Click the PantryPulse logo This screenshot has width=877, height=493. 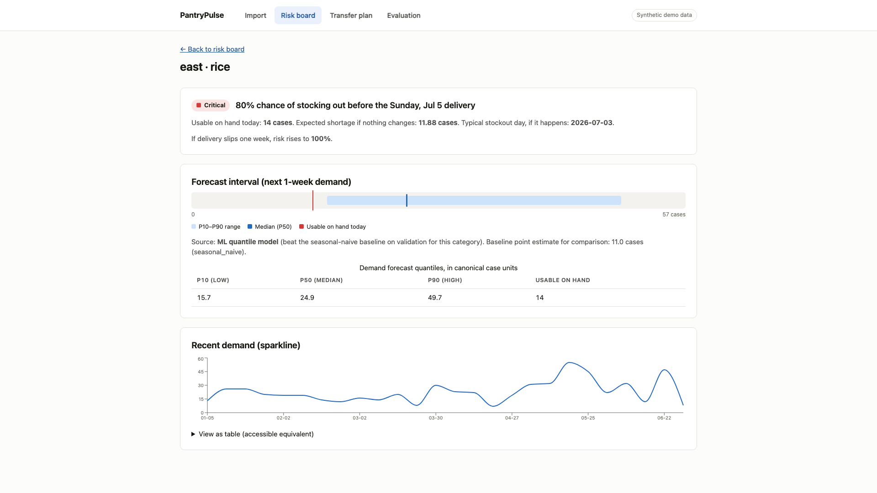click(x=202, y=15)
